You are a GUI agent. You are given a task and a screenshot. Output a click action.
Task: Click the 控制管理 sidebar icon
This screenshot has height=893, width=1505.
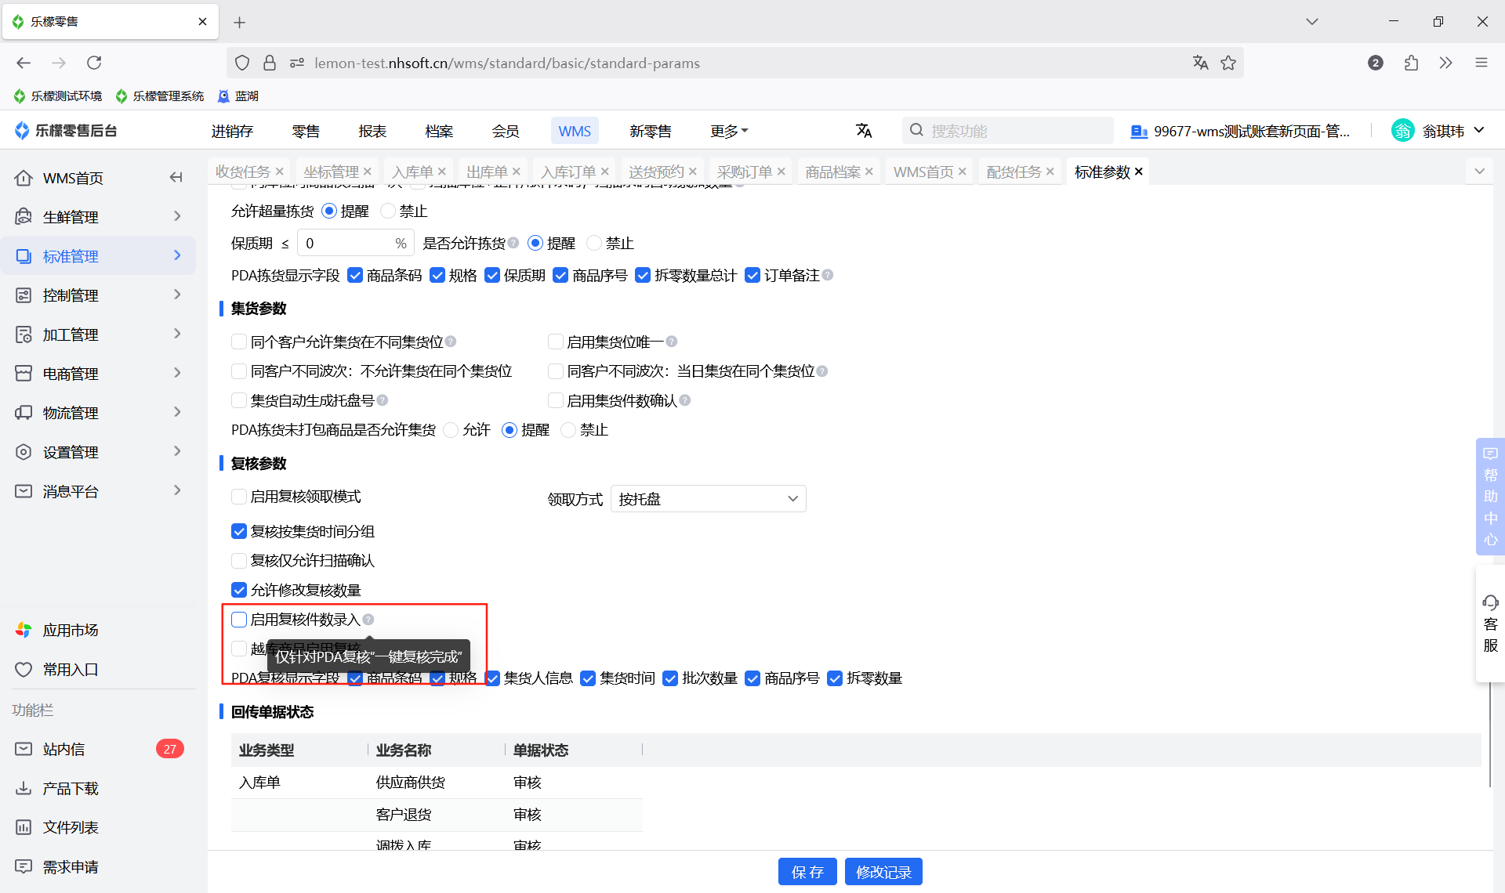coord(24,295)
